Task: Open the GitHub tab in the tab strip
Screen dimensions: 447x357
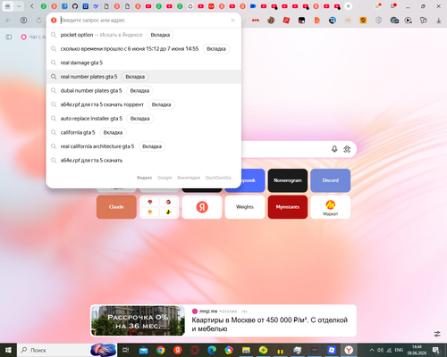Action: coord(75,6)
